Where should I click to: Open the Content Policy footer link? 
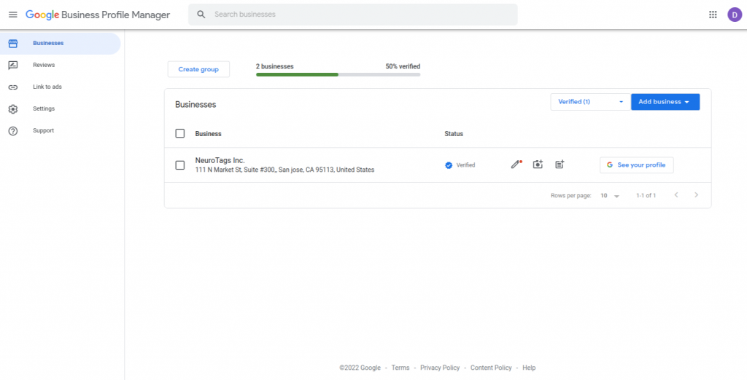click(x=491, y=368)
